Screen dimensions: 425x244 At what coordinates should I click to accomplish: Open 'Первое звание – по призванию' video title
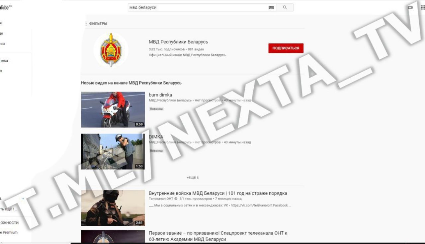point(218,236)
